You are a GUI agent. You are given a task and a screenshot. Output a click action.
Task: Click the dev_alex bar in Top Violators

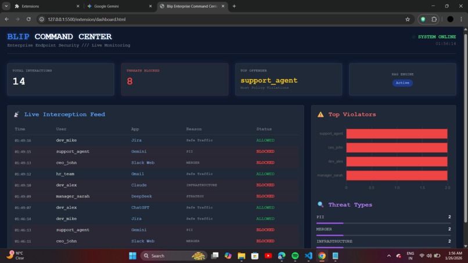pos(397,161)
